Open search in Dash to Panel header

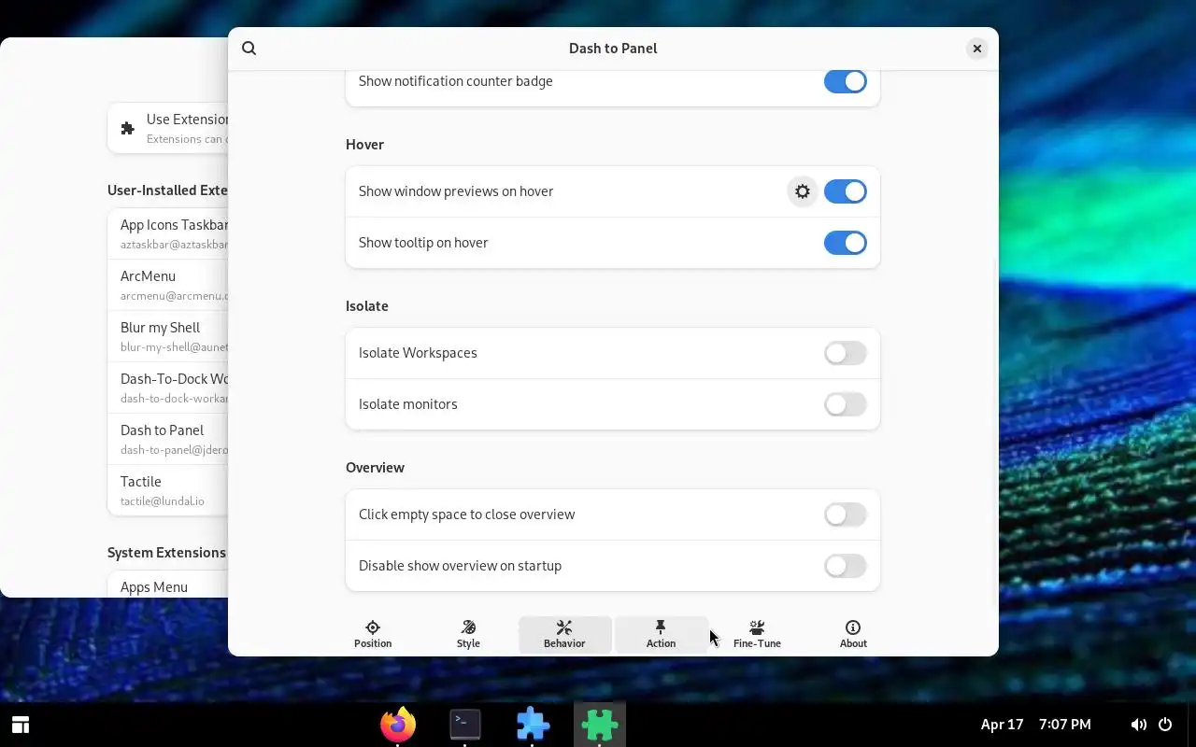click(249, 49)
